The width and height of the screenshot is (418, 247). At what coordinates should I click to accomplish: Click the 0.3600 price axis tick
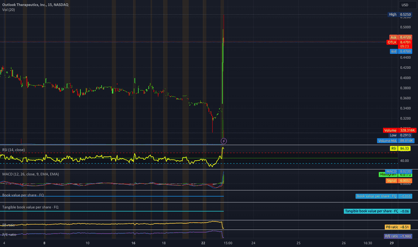(x=405, y=98)
